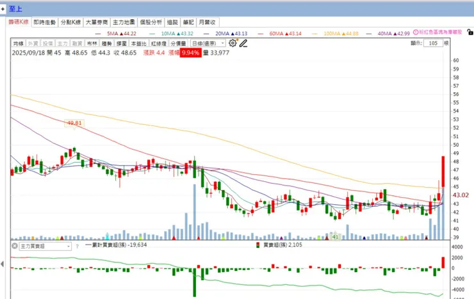
Task: Click the 5MA legend entry
Action: [116, 33]
